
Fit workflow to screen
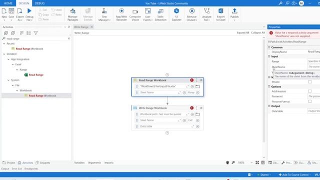pyautogui.click(x=257, y=162)
